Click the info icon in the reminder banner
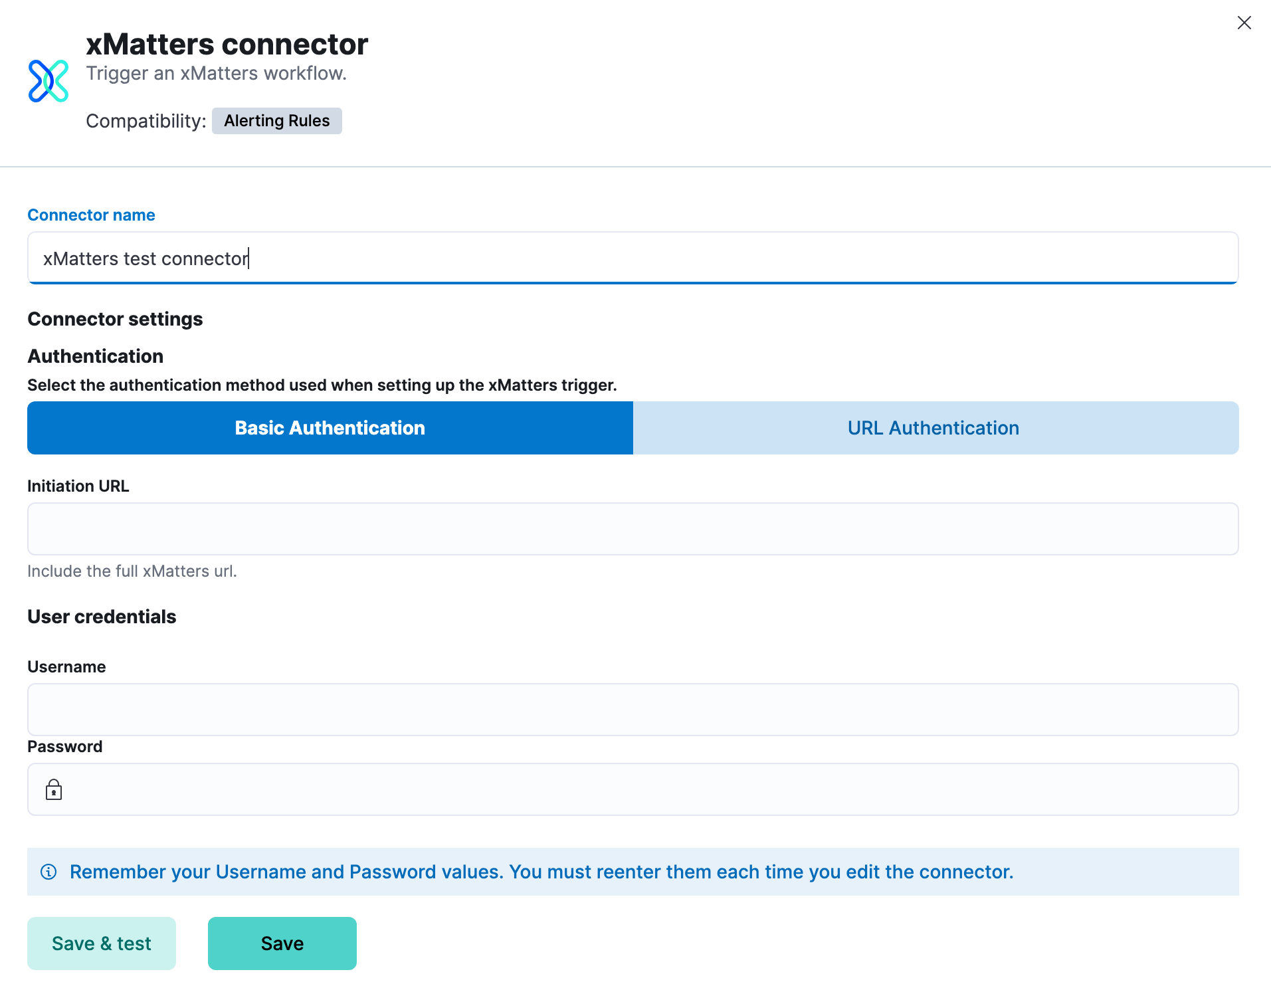This screenshot has width=1271, height=992. 50,871
